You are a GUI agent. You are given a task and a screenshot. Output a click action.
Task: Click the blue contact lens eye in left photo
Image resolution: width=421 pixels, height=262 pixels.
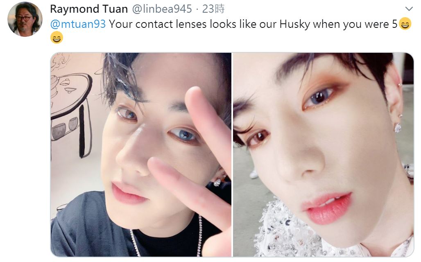[x=183, y=133]
